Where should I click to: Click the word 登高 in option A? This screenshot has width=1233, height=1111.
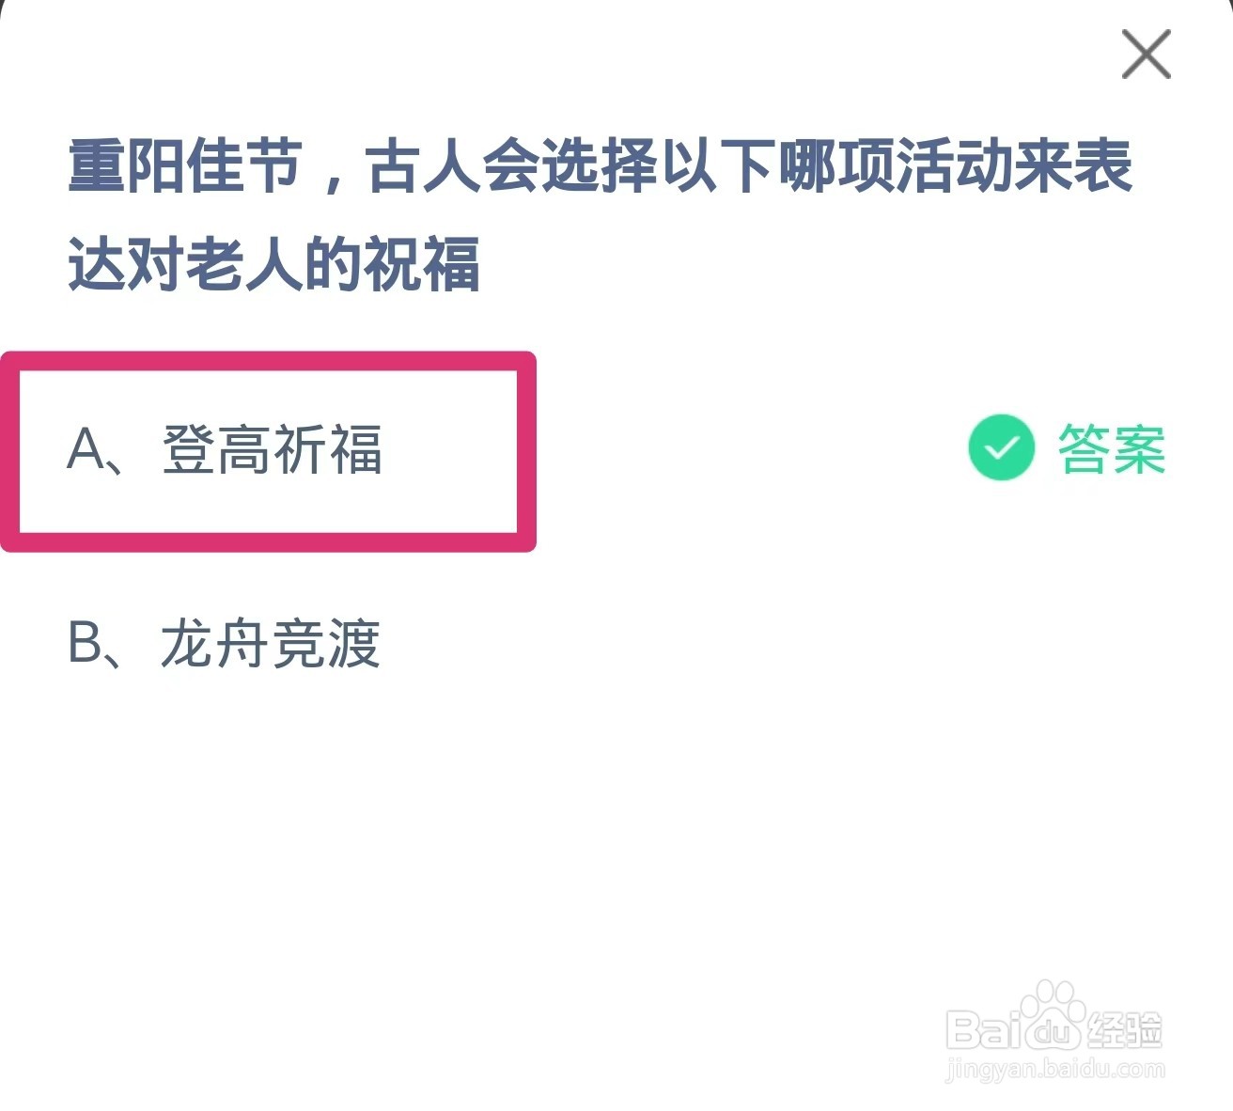pyautogui.click(x=216, y=449)
